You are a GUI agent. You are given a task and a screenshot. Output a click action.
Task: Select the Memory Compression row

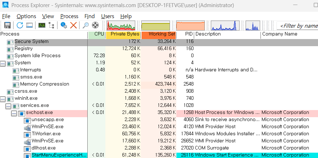(x=159, y=85)
